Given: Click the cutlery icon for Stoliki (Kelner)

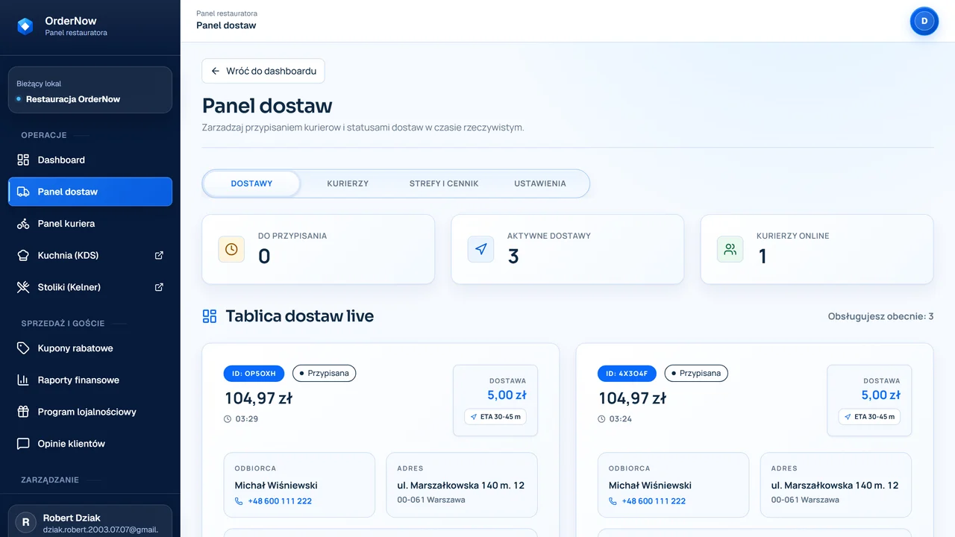Looking at the screenshot, I should point(23,287).
